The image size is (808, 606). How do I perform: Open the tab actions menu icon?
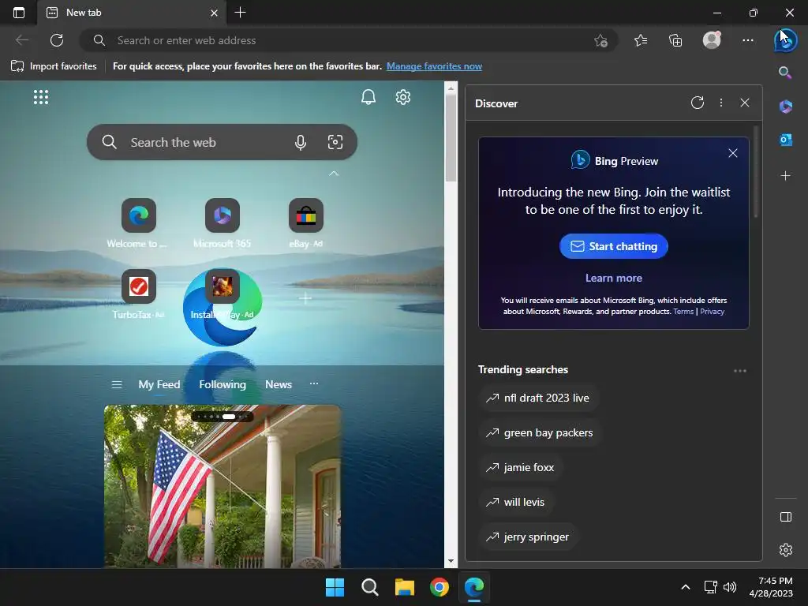point(19,13)
